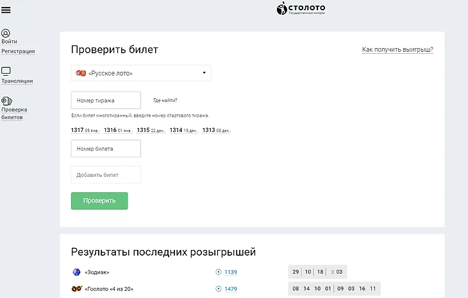The image size is (468, 298).
Task: Click the Зодиак lottery icon
Action: coord(76,272)
